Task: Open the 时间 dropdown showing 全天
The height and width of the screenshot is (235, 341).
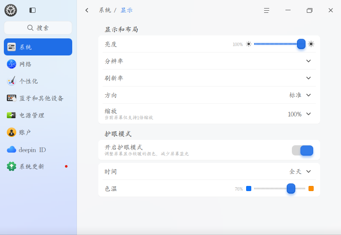Action: point(300,171)
